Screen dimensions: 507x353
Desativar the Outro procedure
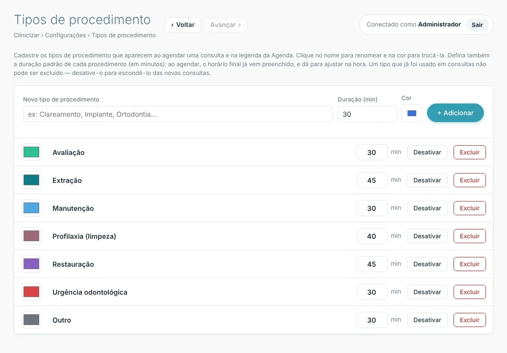coord(427,320)
